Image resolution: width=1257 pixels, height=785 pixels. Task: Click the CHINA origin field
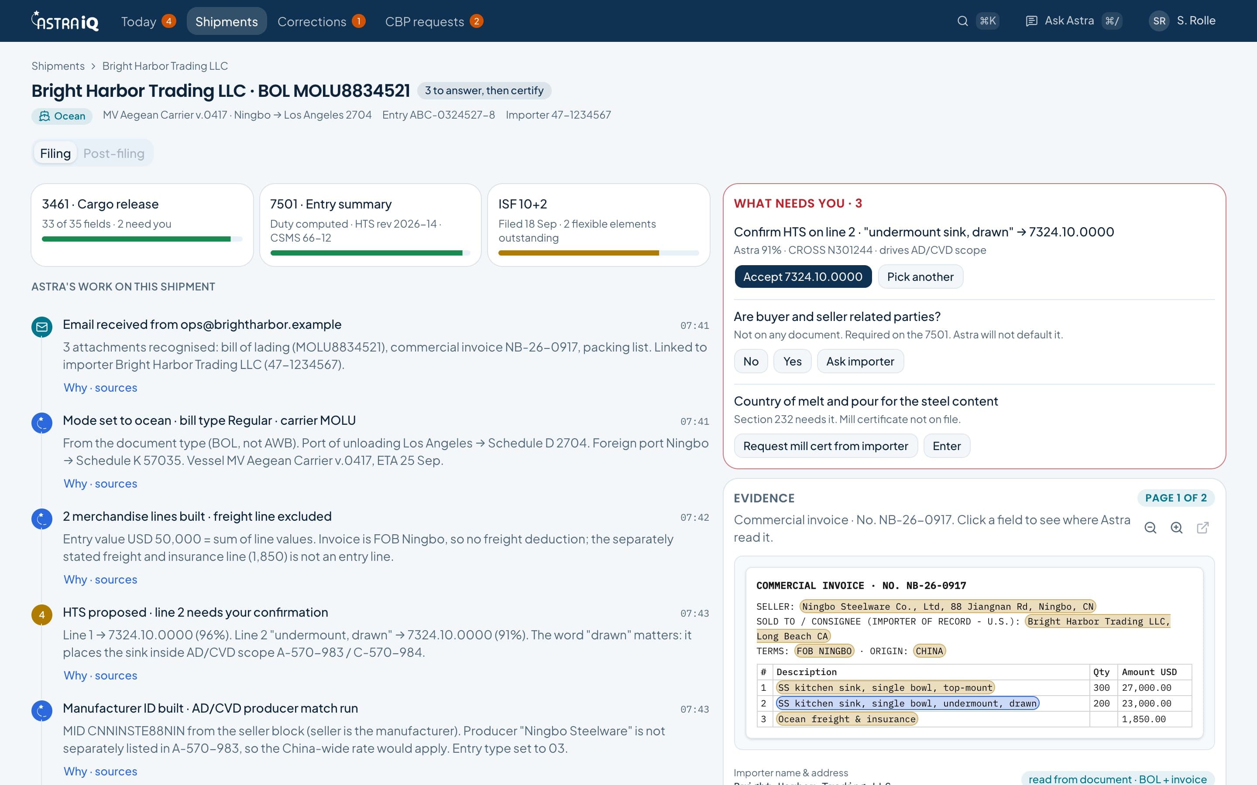point(929,651)
